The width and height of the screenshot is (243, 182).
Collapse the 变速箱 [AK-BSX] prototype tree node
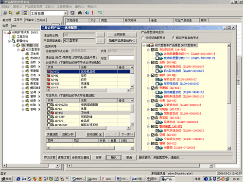click(x=148, y=88)
